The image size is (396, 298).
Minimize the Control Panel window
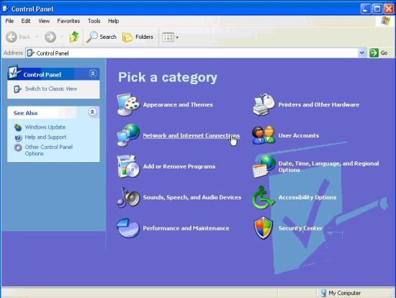click(365, 9)
